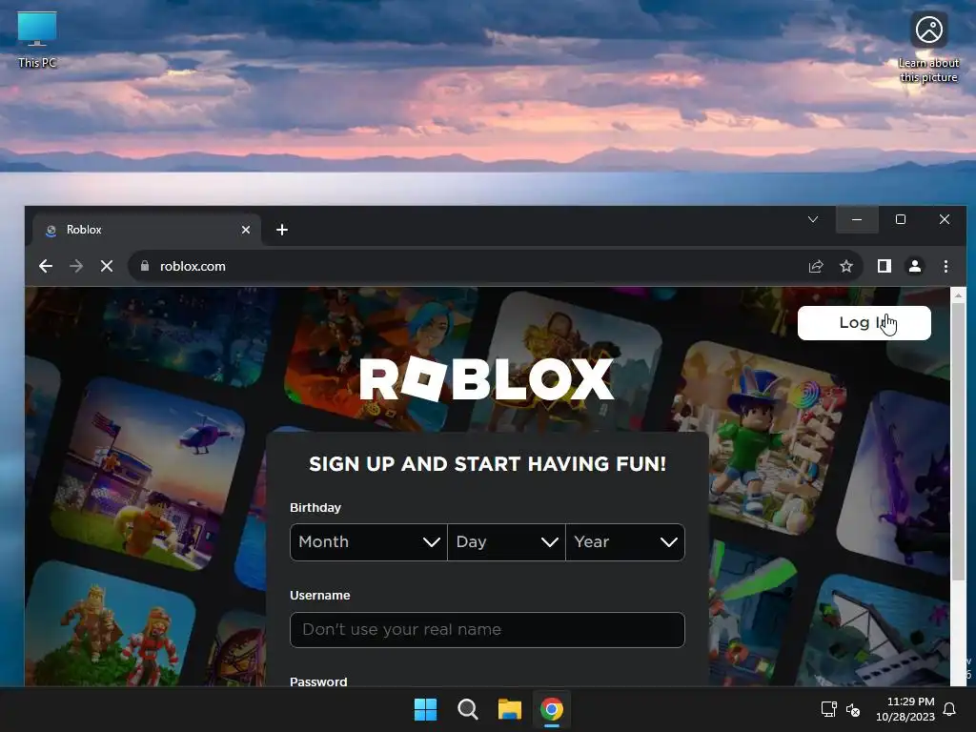Open clock and date panel
The height and width of the screenshot is (732, 976).
905,709
